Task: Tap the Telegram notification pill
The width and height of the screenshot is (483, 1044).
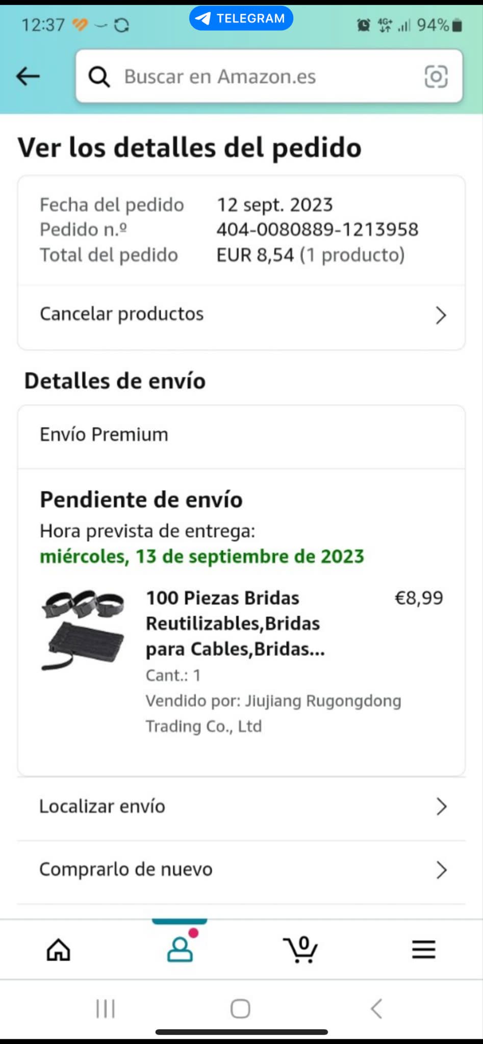Action: 241,18
